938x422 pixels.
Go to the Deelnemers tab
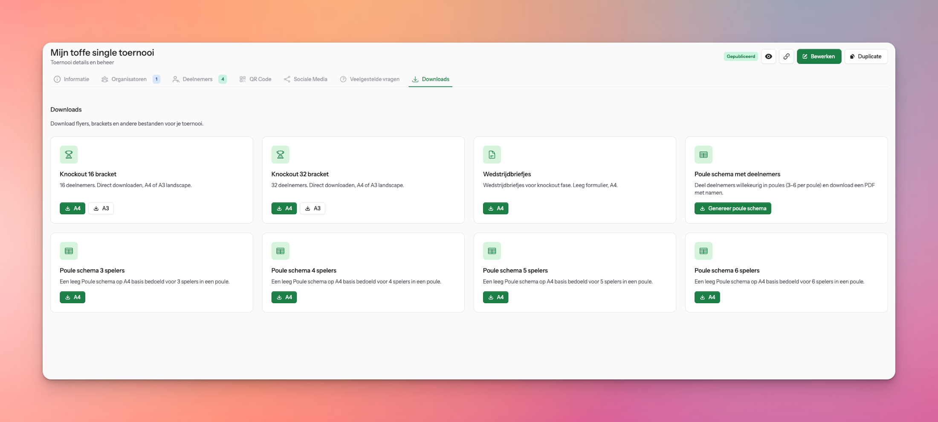198,79
